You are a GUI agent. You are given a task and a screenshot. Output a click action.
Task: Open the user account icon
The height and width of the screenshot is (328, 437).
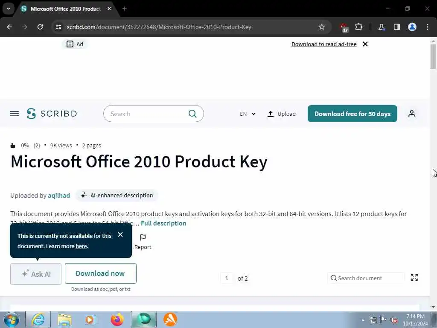coord(412,114)
